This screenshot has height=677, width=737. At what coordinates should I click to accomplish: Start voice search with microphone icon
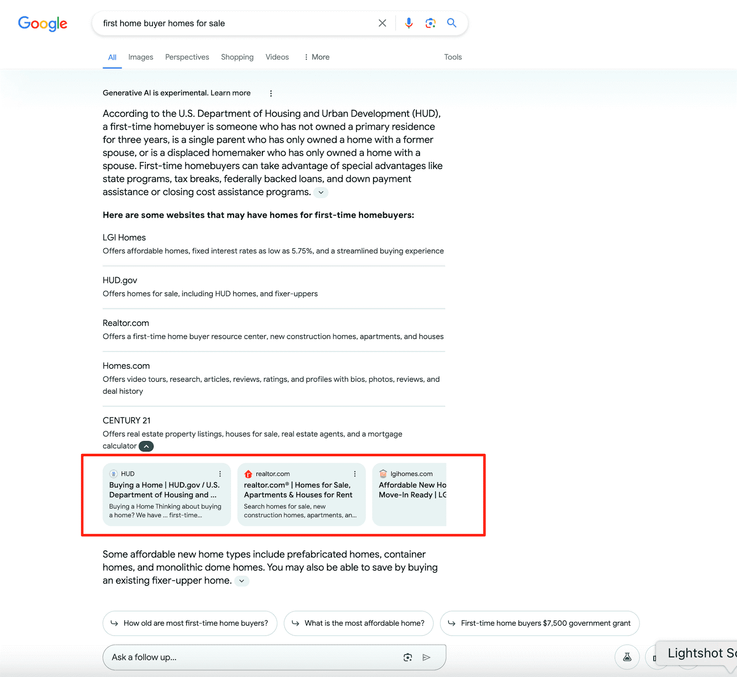(409, 23)
